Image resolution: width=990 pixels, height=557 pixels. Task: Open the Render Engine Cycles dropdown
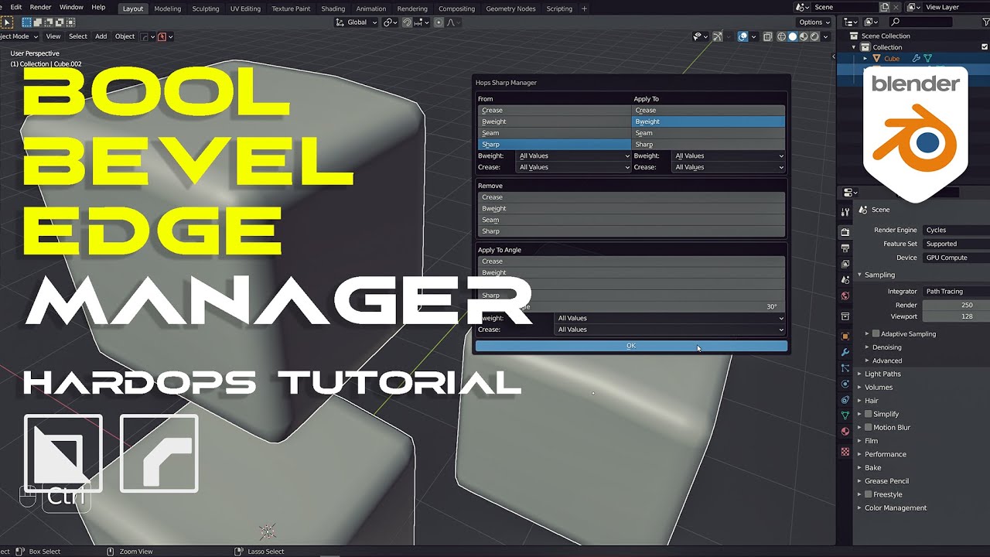(x=956, y=230)
